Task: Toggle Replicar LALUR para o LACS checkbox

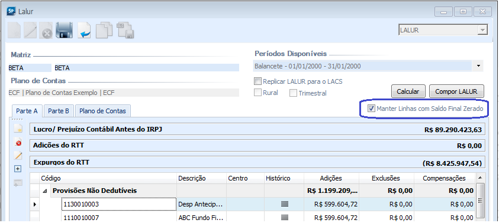Action: (x=257, y=81)
